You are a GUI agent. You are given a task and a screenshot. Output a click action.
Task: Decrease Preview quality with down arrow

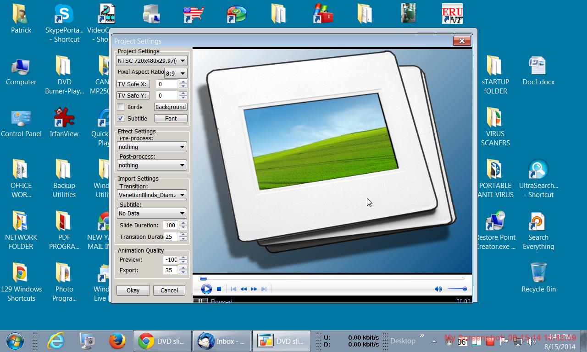click(183, 262)
